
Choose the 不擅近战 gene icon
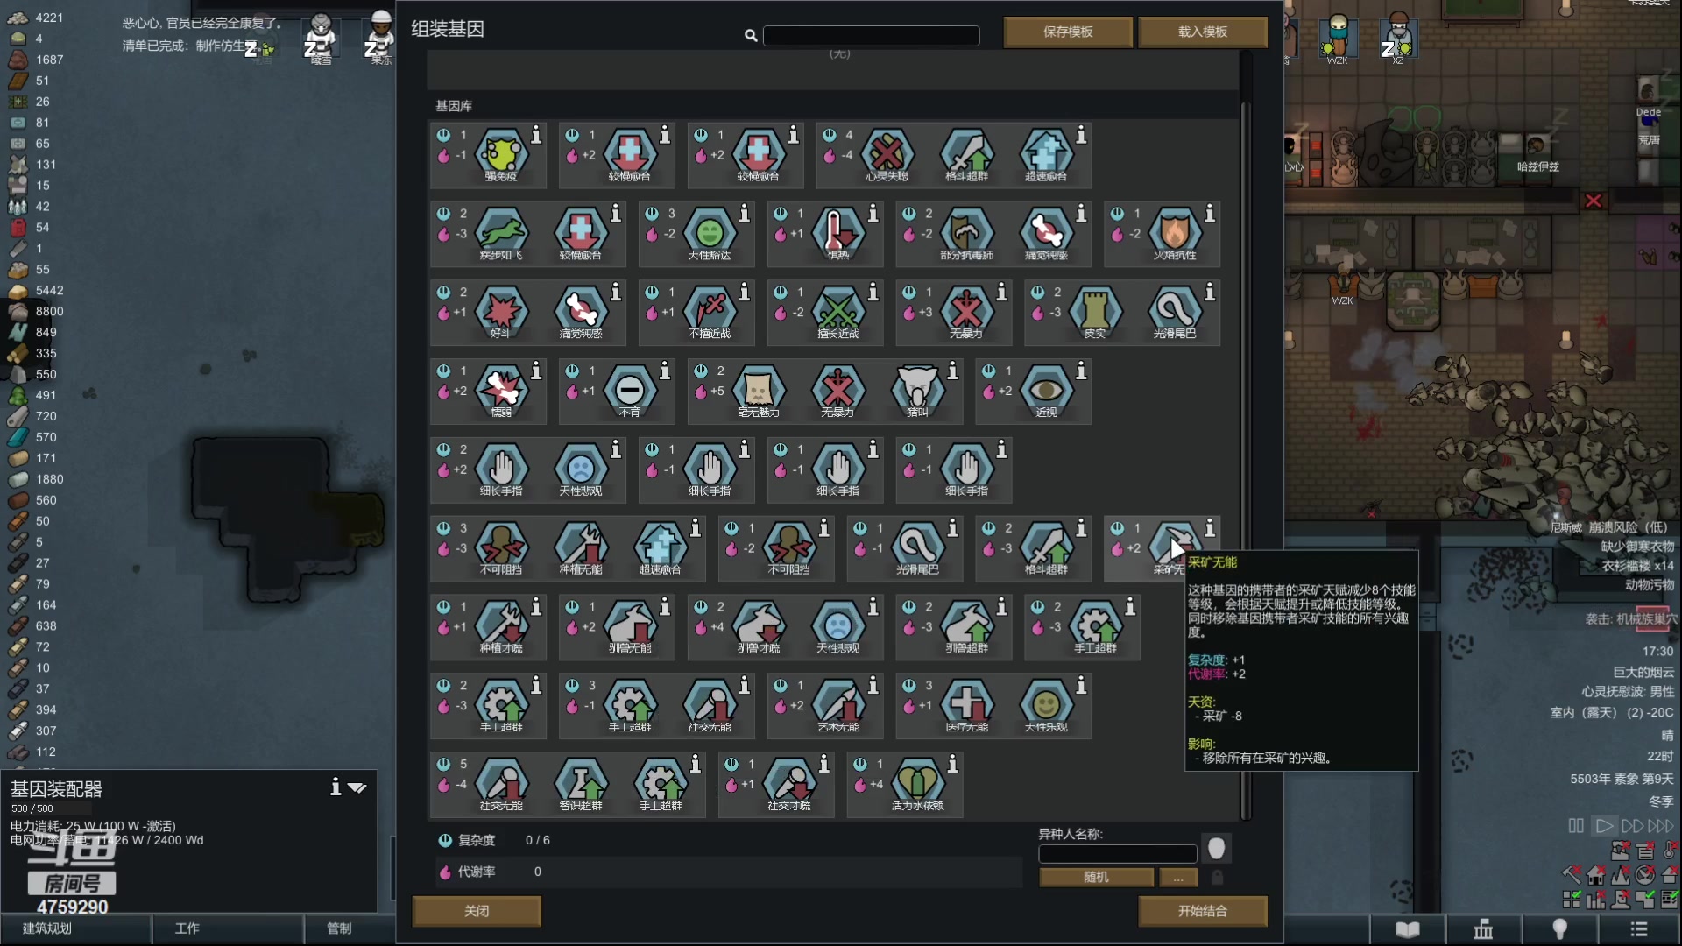click(x=709, y=311)
